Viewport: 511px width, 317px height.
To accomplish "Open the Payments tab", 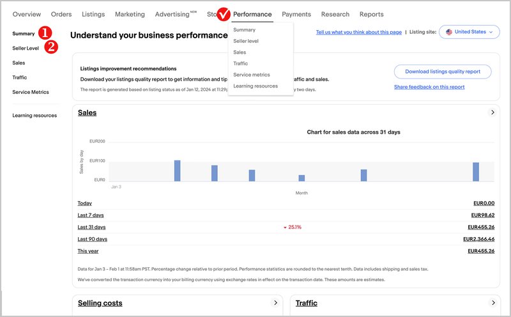I will (x=296, y=14).
